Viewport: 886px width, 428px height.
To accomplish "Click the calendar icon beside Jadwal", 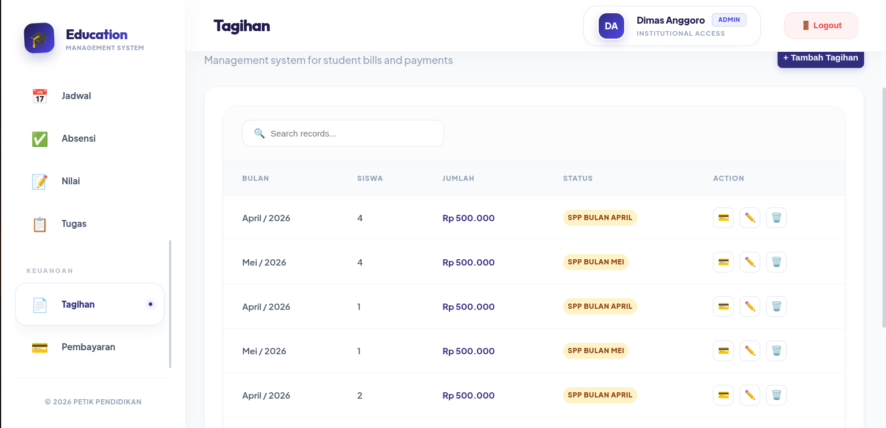I will pyautogui.click(x=39, y=96).
